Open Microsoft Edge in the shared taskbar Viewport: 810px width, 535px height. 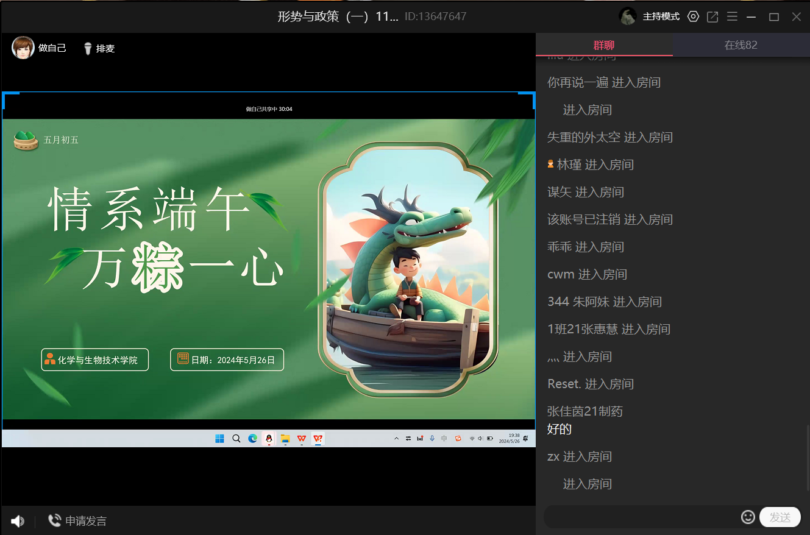coord(252,439)
